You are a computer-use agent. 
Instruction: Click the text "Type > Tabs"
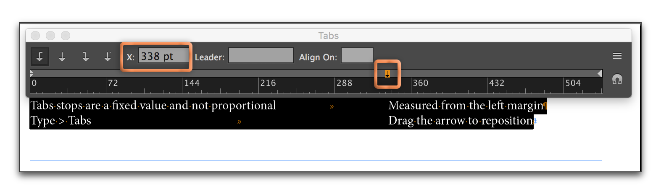(61, 121)
